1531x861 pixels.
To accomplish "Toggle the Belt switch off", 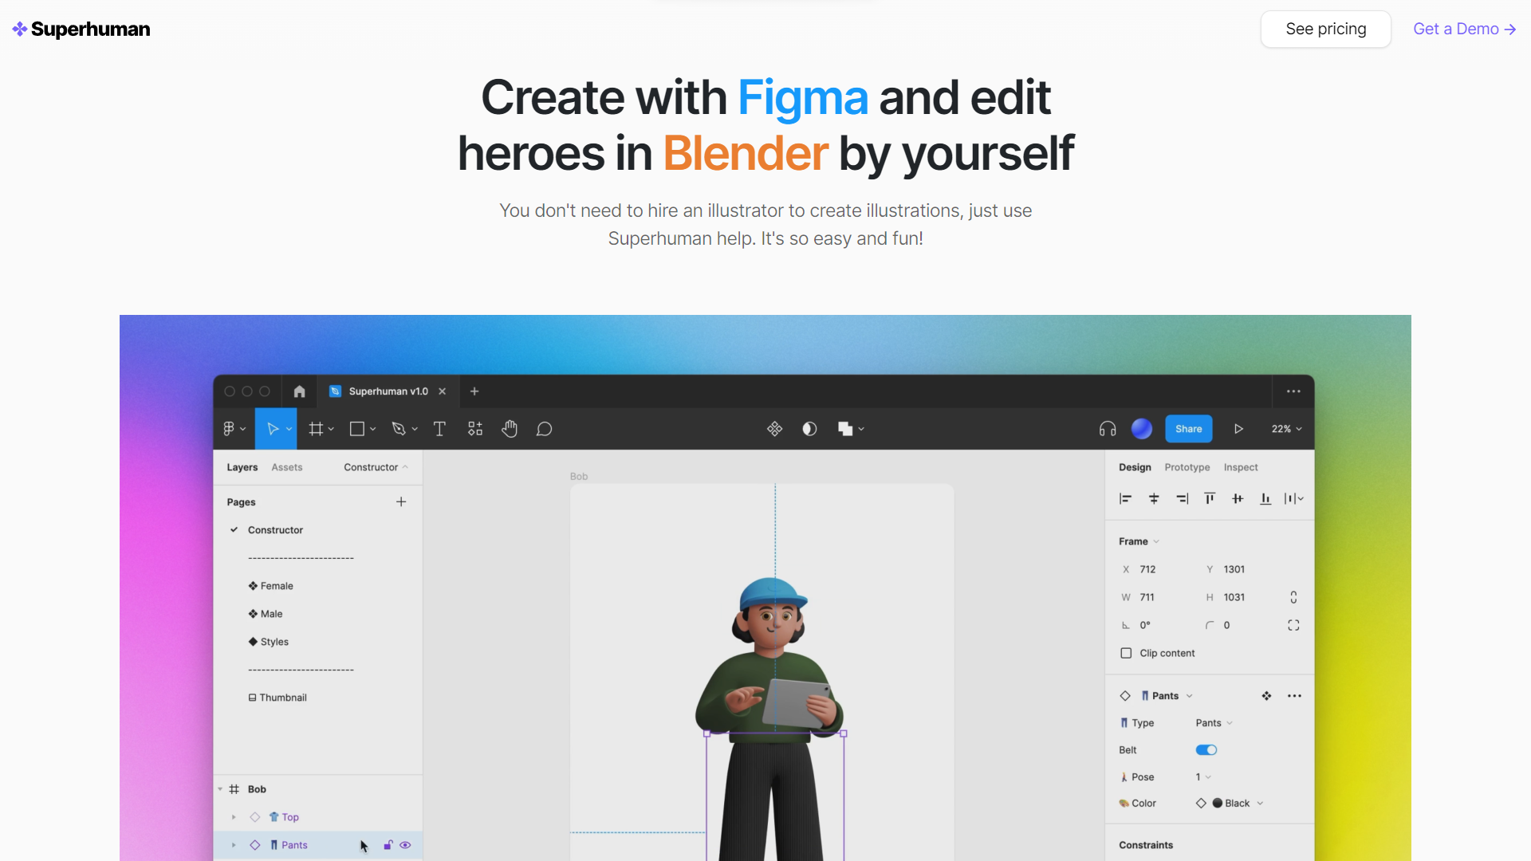I will point(1206,750).
